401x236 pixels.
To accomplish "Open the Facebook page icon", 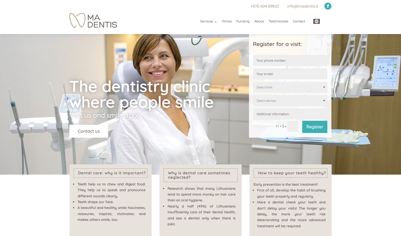I will pyautogui.click(x=328, y=6).
